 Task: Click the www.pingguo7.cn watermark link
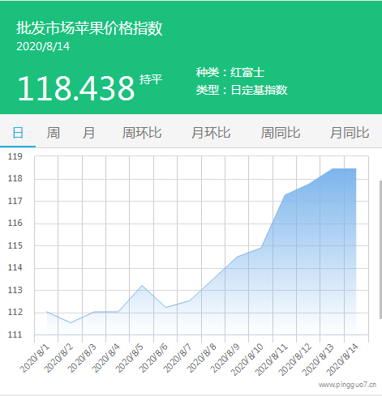click(347, 385)
